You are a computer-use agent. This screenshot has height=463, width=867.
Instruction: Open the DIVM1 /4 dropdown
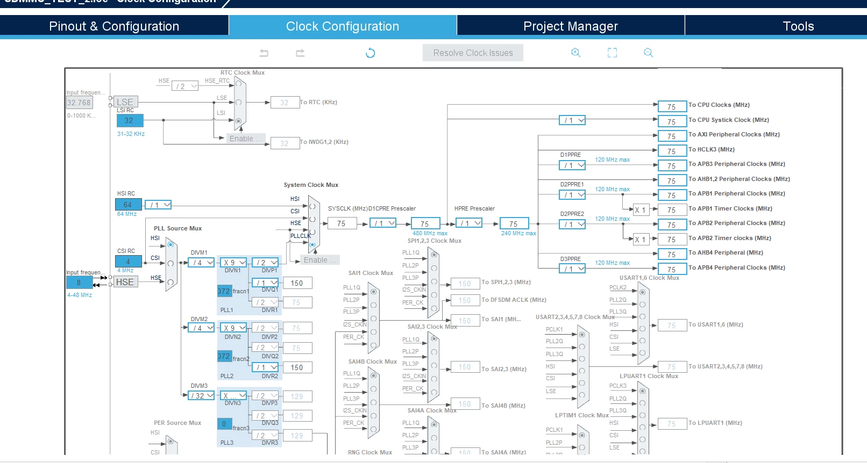click(x=201, y=263)
